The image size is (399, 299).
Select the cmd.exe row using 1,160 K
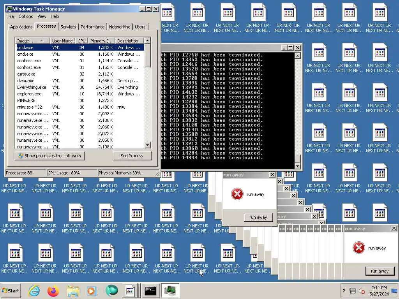[x=80, y=54]
